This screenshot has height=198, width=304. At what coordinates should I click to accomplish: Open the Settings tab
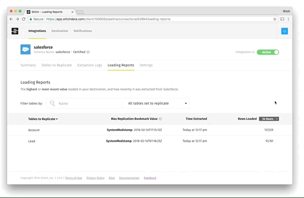[x=146, y=66]
